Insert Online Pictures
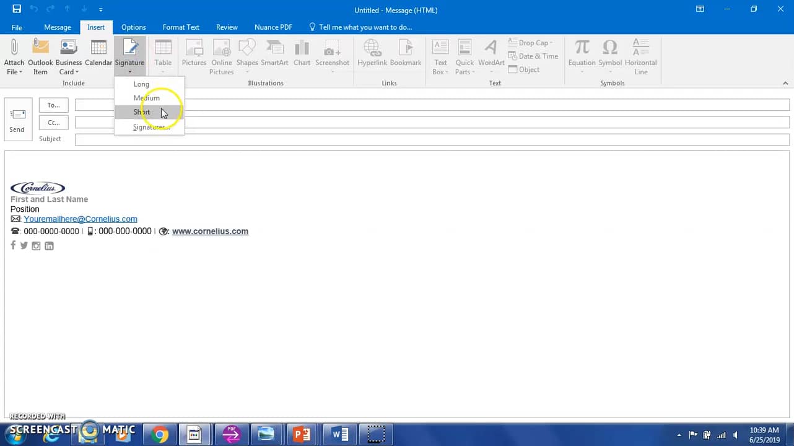Image resolution: width=794 pixels, height=446 pixels. [x=221, y=57]
